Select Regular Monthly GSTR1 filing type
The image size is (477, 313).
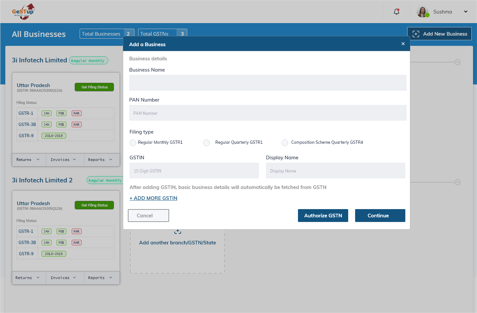[x=133, y=143]
